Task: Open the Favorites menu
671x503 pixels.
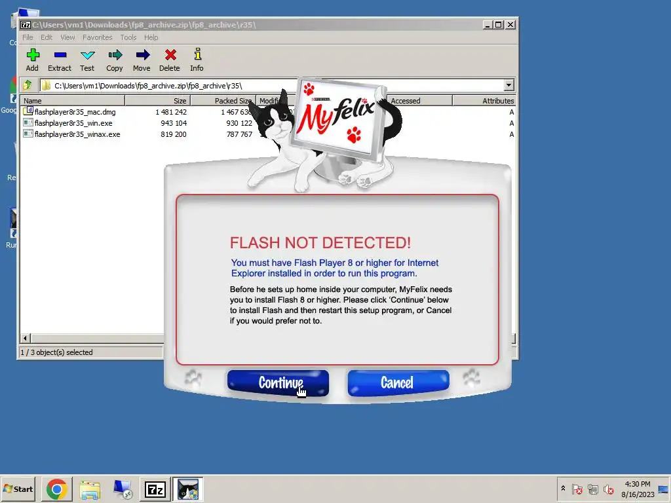Action: tap(97, 37)
